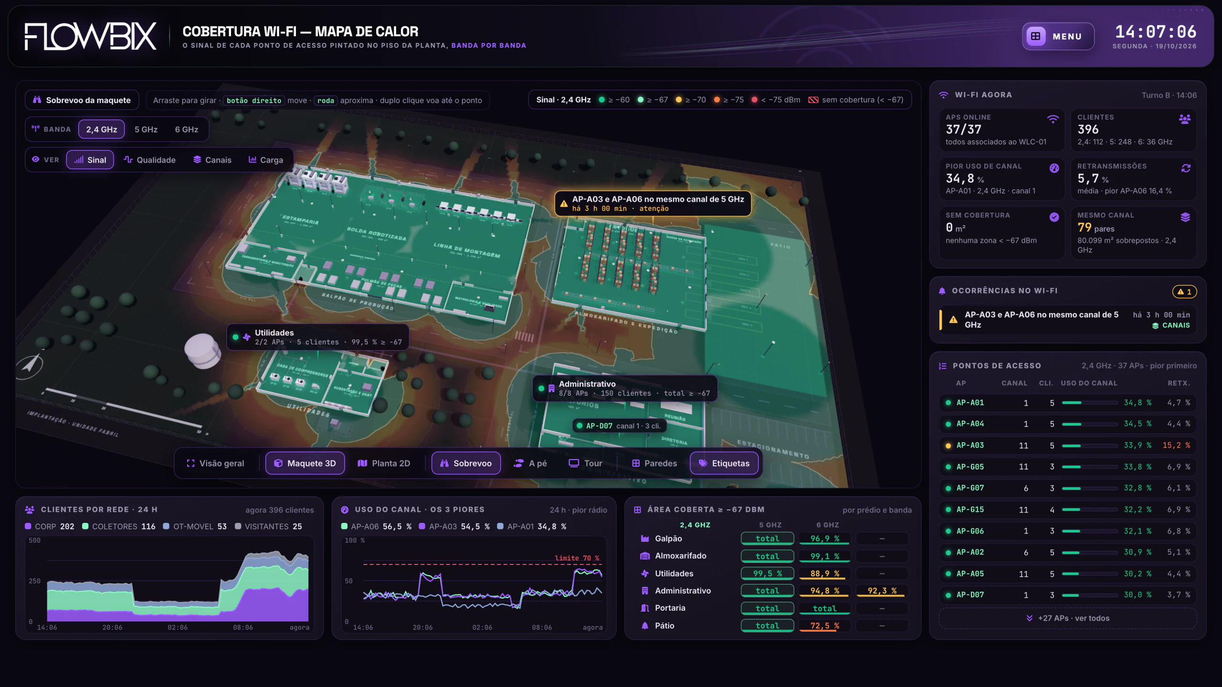Click the Administrativo map label
The image size is (1222, 687).
tap(625, 388)
